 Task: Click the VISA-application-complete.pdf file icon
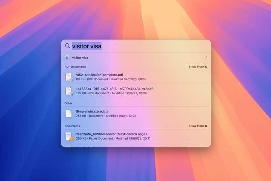coord(69,77)
